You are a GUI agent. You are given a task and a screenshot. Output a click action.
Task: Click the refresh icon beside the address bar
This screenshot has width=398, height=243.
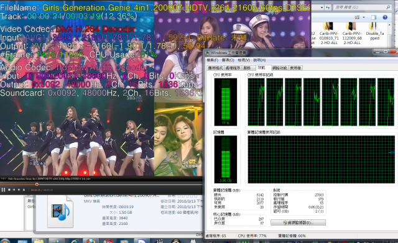328,7
